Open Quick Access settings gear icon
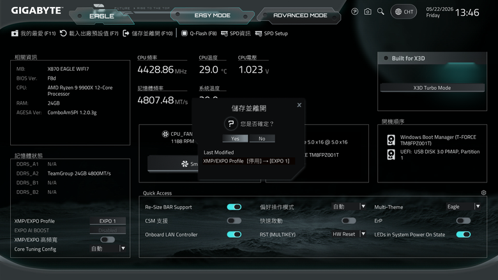The height and width of the screenshot is (280, 498). [483, 193]
